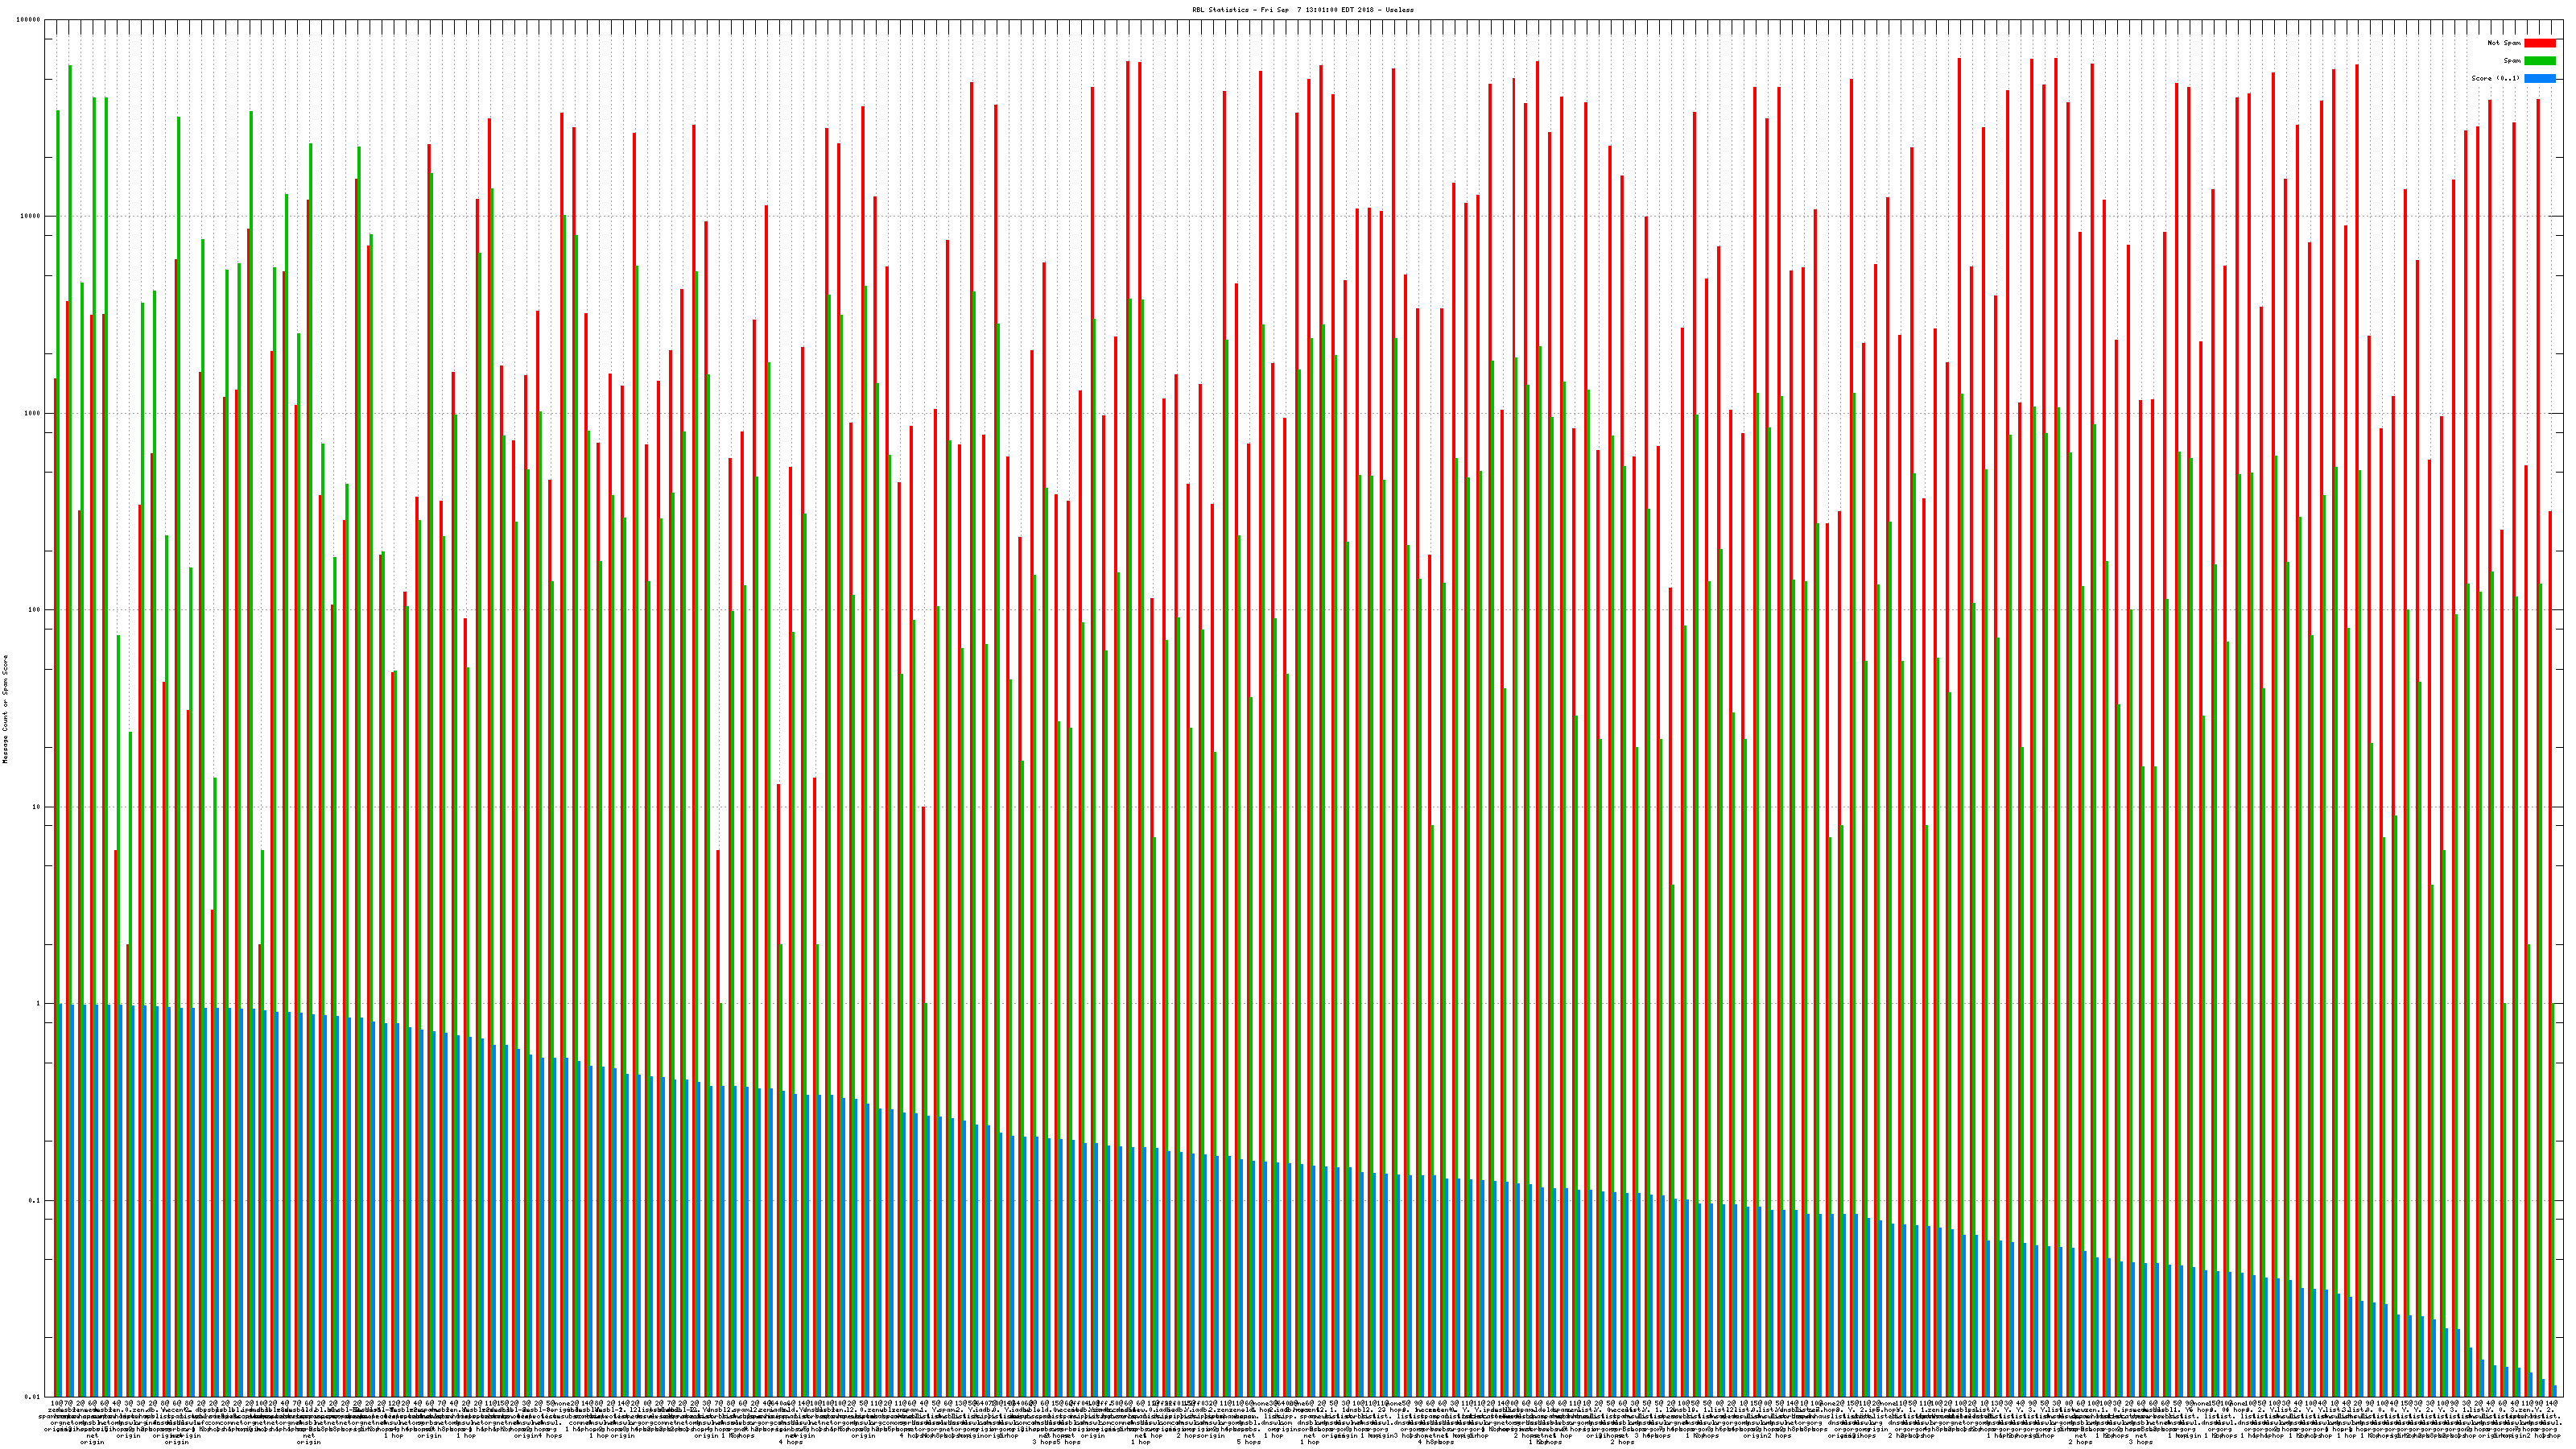Click the vertical "Message Count or Spam Score" axis label
2576x1449 pixels.
5,709
